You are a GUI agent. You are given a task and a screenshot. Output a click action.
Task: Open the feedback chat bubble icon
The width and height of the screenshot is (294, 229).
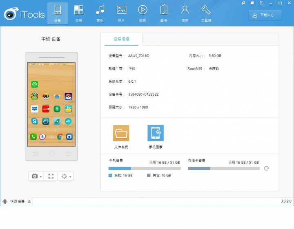click(x=252, y=3)
